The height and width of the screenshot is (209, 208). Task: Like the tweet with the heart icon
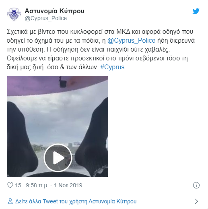(10, 185)
